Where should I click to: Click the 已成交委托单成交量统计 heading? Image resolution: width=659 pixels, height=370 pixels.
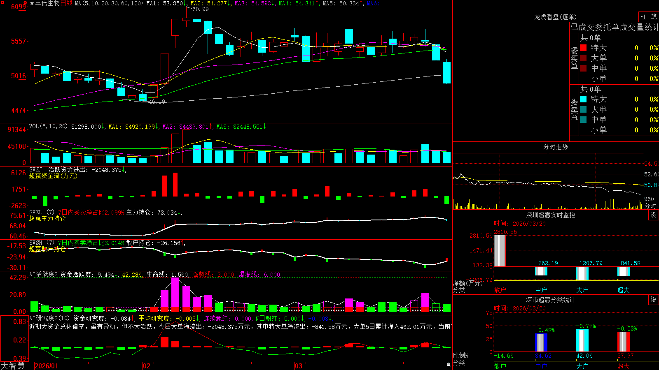(x=615, y=28)
